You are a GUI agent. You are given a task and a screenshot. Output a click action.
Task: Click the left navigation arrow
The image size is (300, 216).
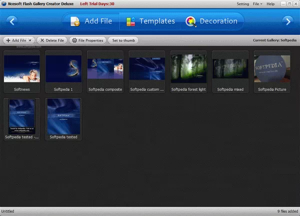click(12, 21)
